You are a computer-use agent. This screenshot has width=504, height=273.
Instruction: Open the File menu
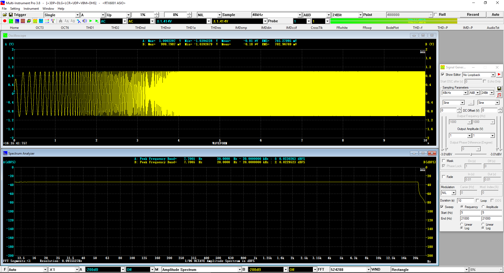click(4, 9)
